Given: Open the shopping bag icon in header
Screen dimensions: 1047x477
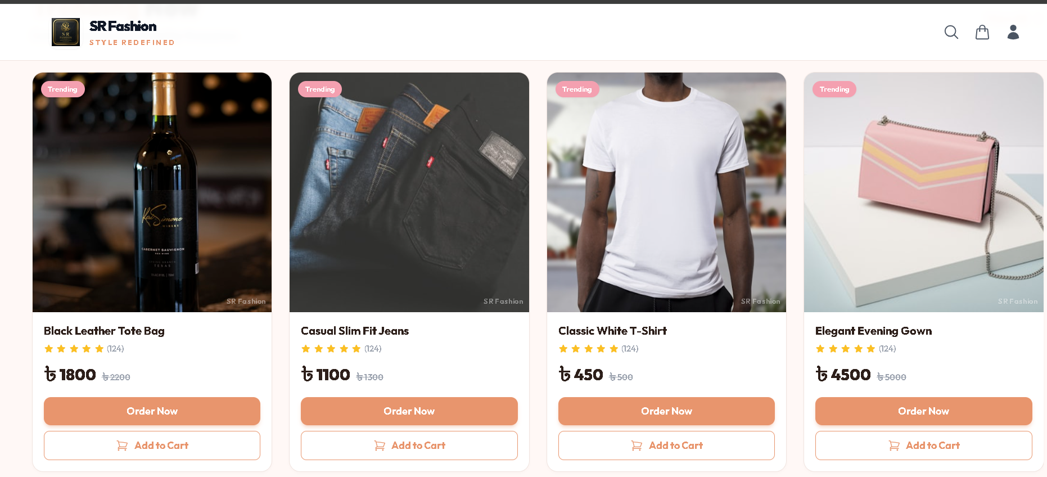Looking at the screenshot, I should (x=982, y=32).
